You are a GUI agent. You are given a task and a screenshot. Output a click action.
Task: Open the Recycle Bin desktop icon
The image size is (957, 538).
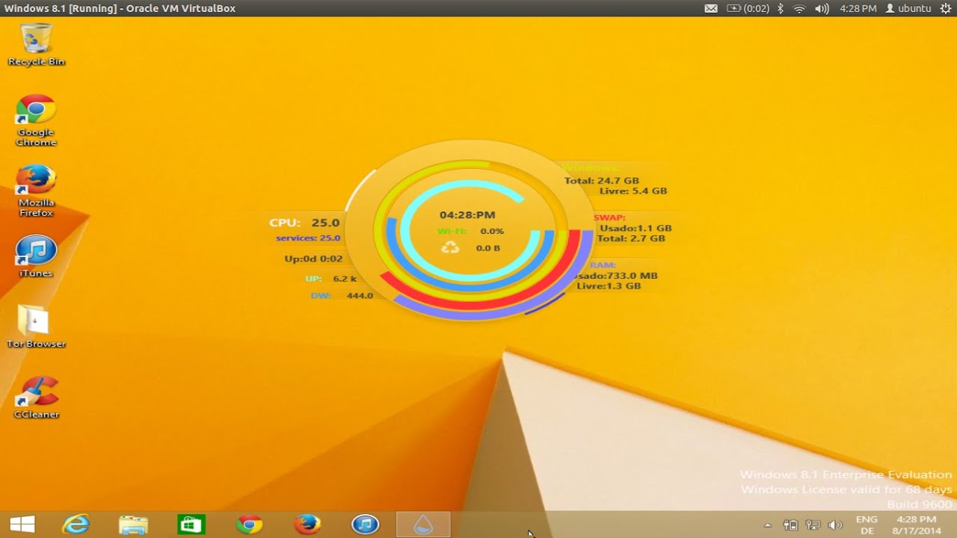click(36, 45)
